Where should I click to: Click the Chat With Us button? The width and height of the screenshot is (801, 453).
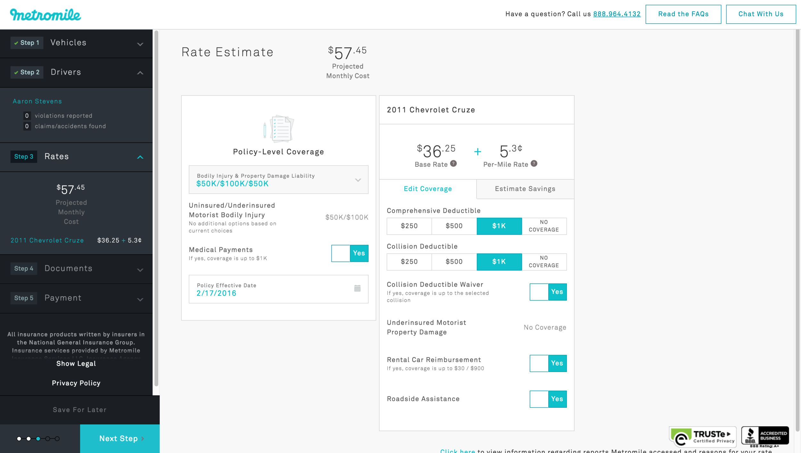[761, 14]
